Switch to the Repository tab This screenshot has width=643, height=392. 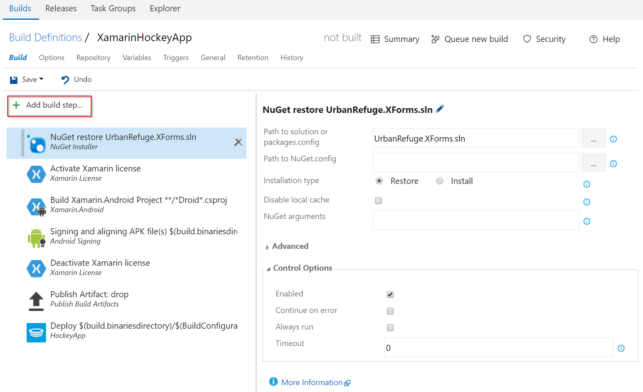point(94,58)
